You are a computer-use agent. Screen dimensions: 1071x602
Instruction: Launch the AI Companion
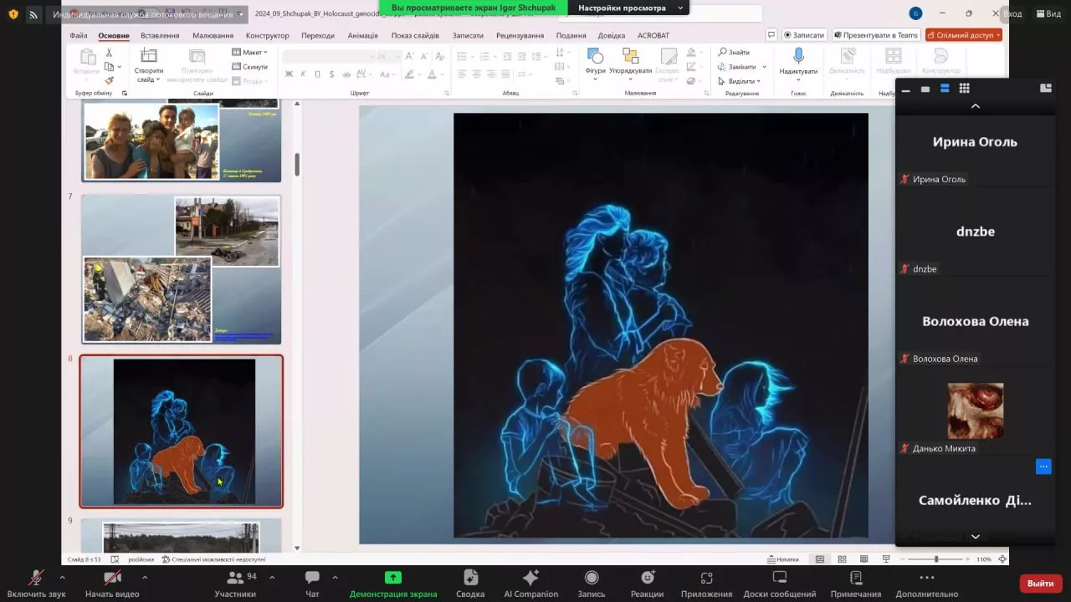[530, 584]
